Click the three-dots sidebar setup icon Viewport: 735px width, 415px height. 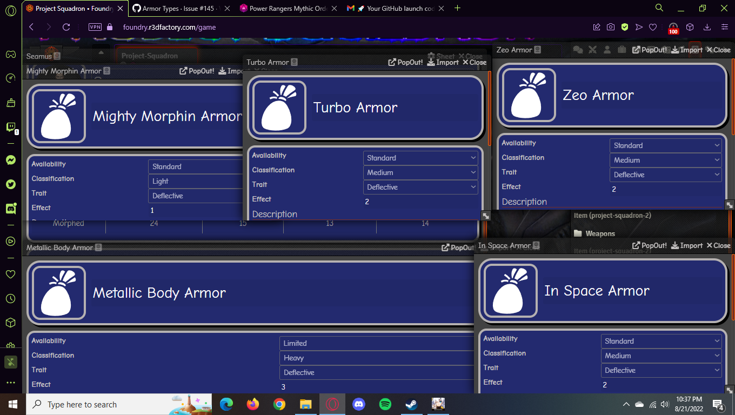tap(10, 383)
